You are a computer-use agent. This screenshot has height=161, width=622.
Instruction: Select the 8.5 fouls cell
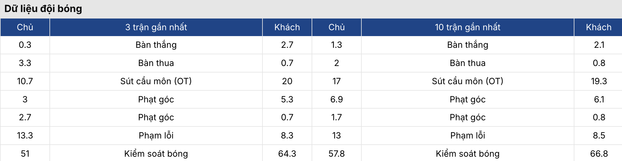[599, 135]
